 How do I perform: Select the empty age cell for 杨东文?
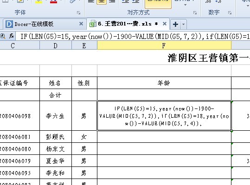coord(164,149)
